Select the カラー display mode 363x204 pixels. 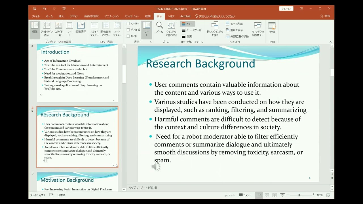[x=187, y=24]
